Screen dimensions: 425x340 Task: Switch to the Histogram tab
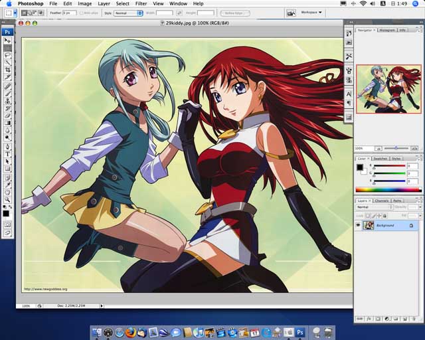pyautogui.click(x=387, y=30)
